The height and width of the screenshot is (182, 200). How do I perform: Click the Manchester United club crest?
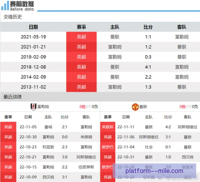click(x=135, y=107)
